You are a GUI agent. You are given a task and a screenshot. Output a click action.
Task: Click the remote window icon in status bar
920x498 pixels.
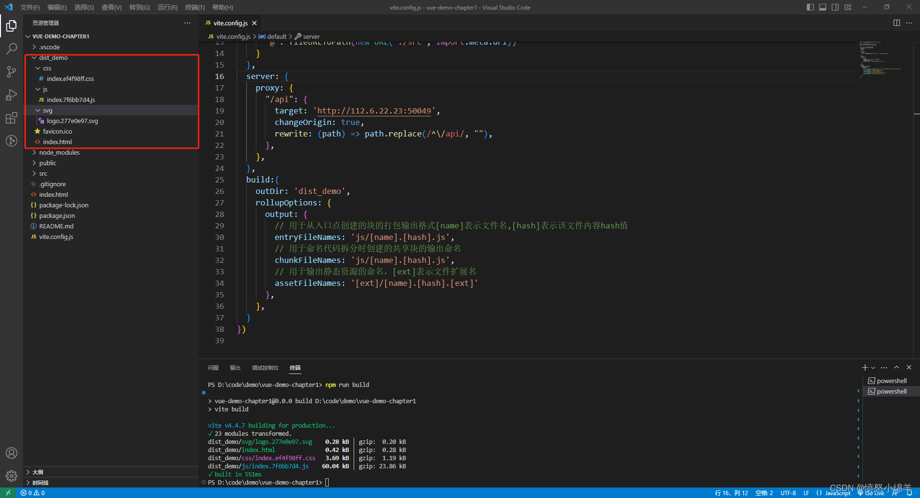8,493
